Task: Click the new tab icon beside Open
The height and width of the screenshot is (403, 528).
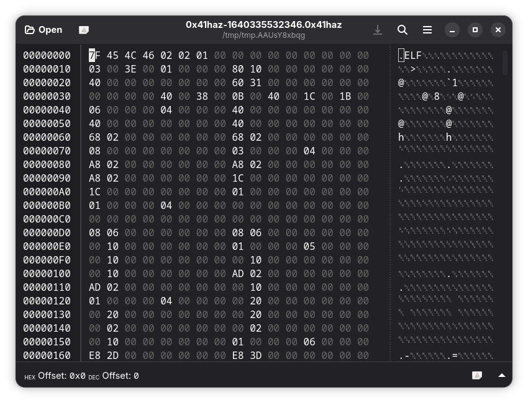Action: (84, 30)
